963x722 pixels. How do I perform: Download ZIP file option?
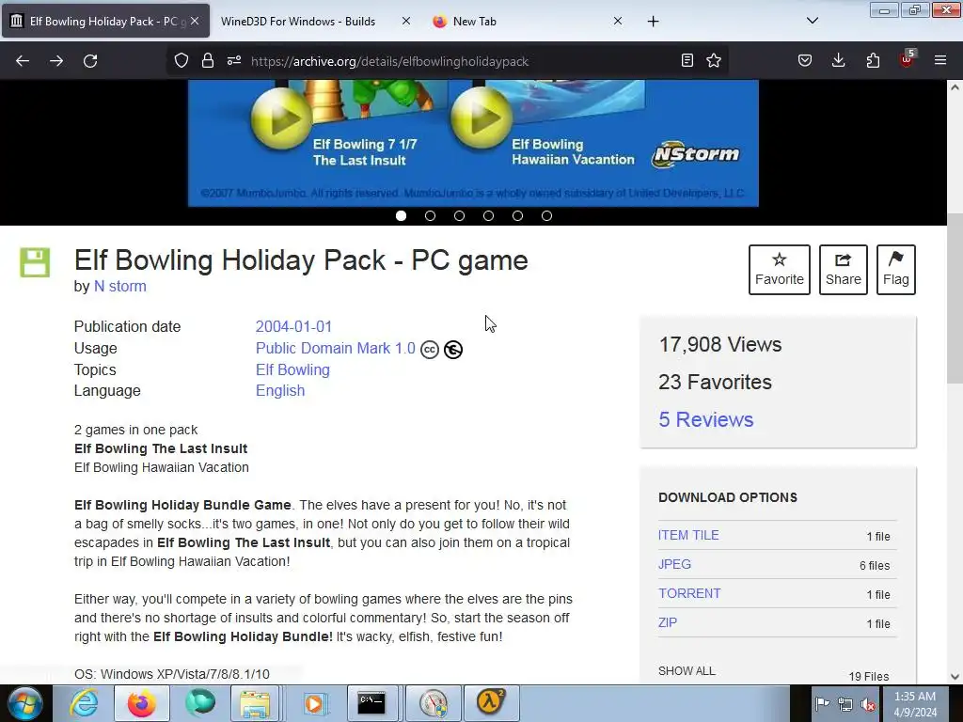[667, 622]
